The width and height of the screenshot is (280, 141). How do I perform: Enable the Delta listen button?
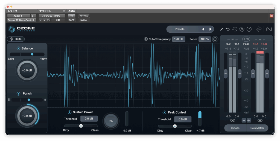click(16, 39)
